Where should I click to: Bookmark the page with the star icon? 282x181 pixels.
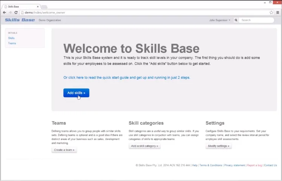(x=271, y=12)
